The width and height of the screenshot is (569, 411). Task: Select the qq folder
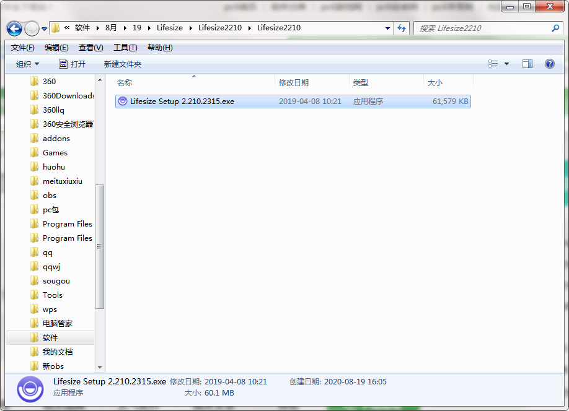(x=48, y=253)
